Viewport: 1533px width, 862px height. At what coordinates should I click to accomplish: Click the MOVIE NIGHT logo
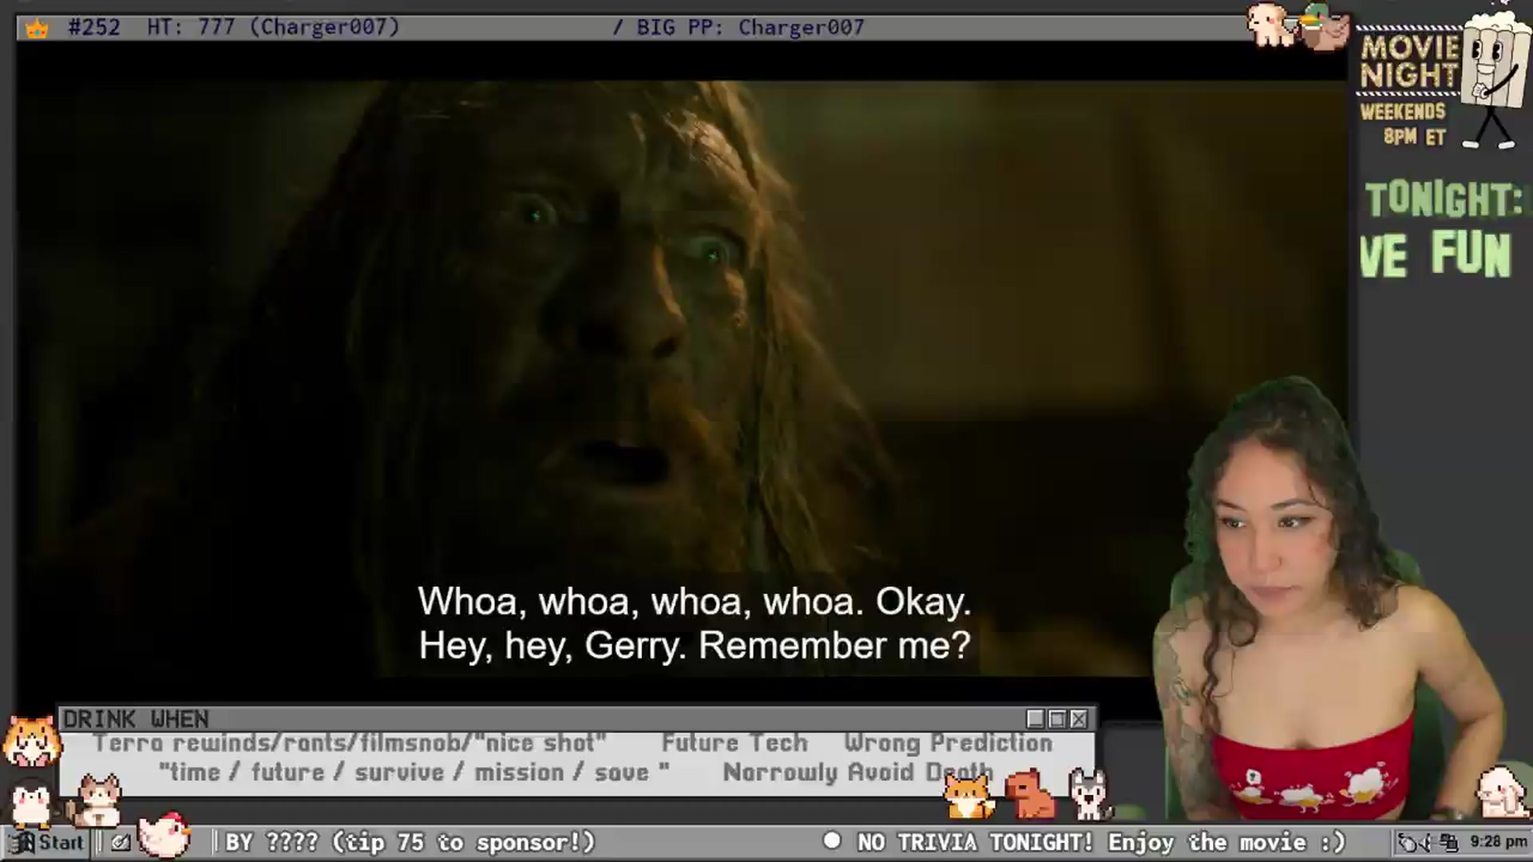[x=1411, y=61]
